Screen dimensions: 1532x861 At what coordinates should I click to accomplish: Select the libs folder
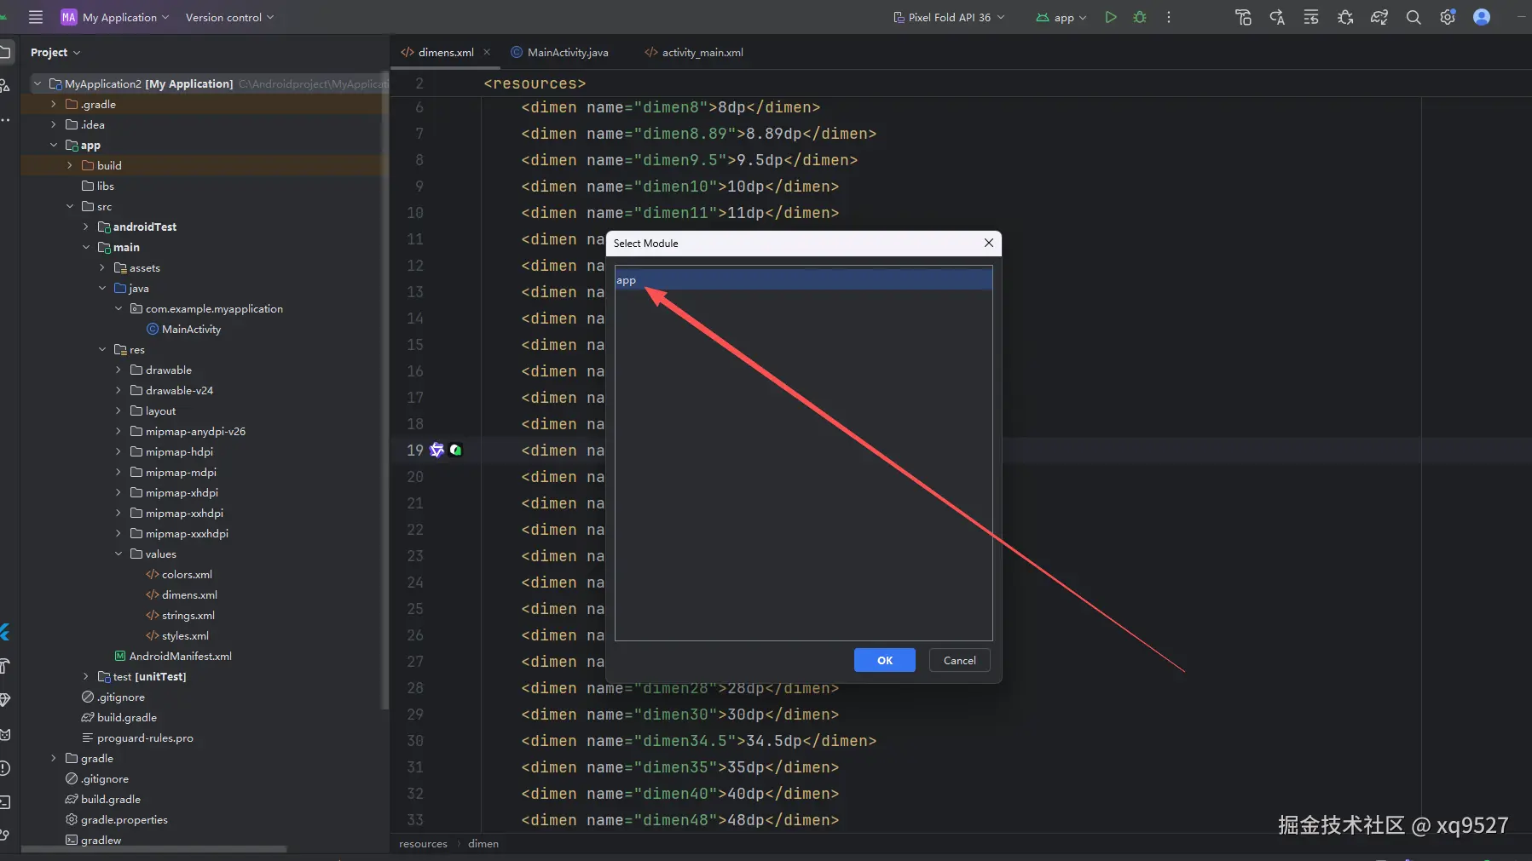[98, 186]
